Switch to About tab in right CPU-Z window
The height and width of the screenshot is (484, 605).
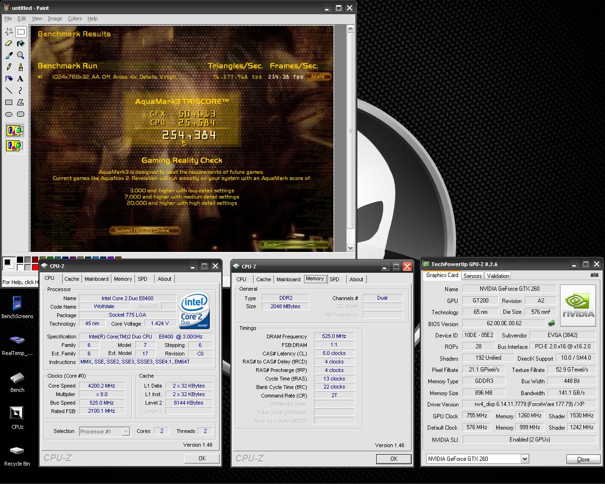(356, 279)
